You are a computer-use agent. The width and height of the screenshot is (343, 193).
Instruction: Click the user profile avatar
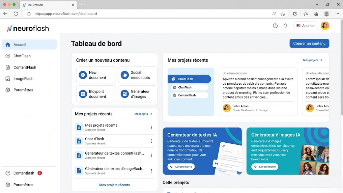click(x=325, y=26)
